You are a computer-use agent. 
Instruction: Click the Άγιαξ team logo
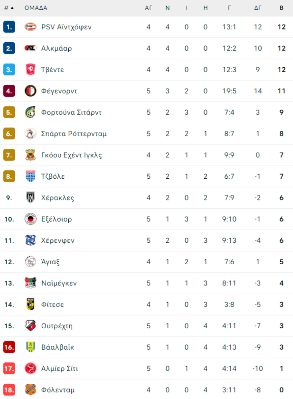coord(31,262)
